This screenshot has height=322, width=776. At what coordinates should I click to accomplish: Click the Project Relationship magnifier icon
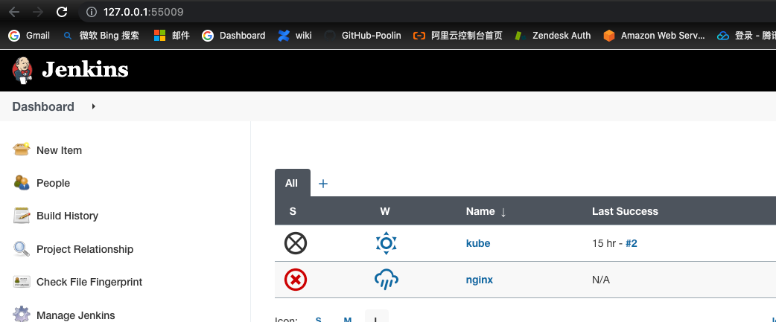[22, 249]
